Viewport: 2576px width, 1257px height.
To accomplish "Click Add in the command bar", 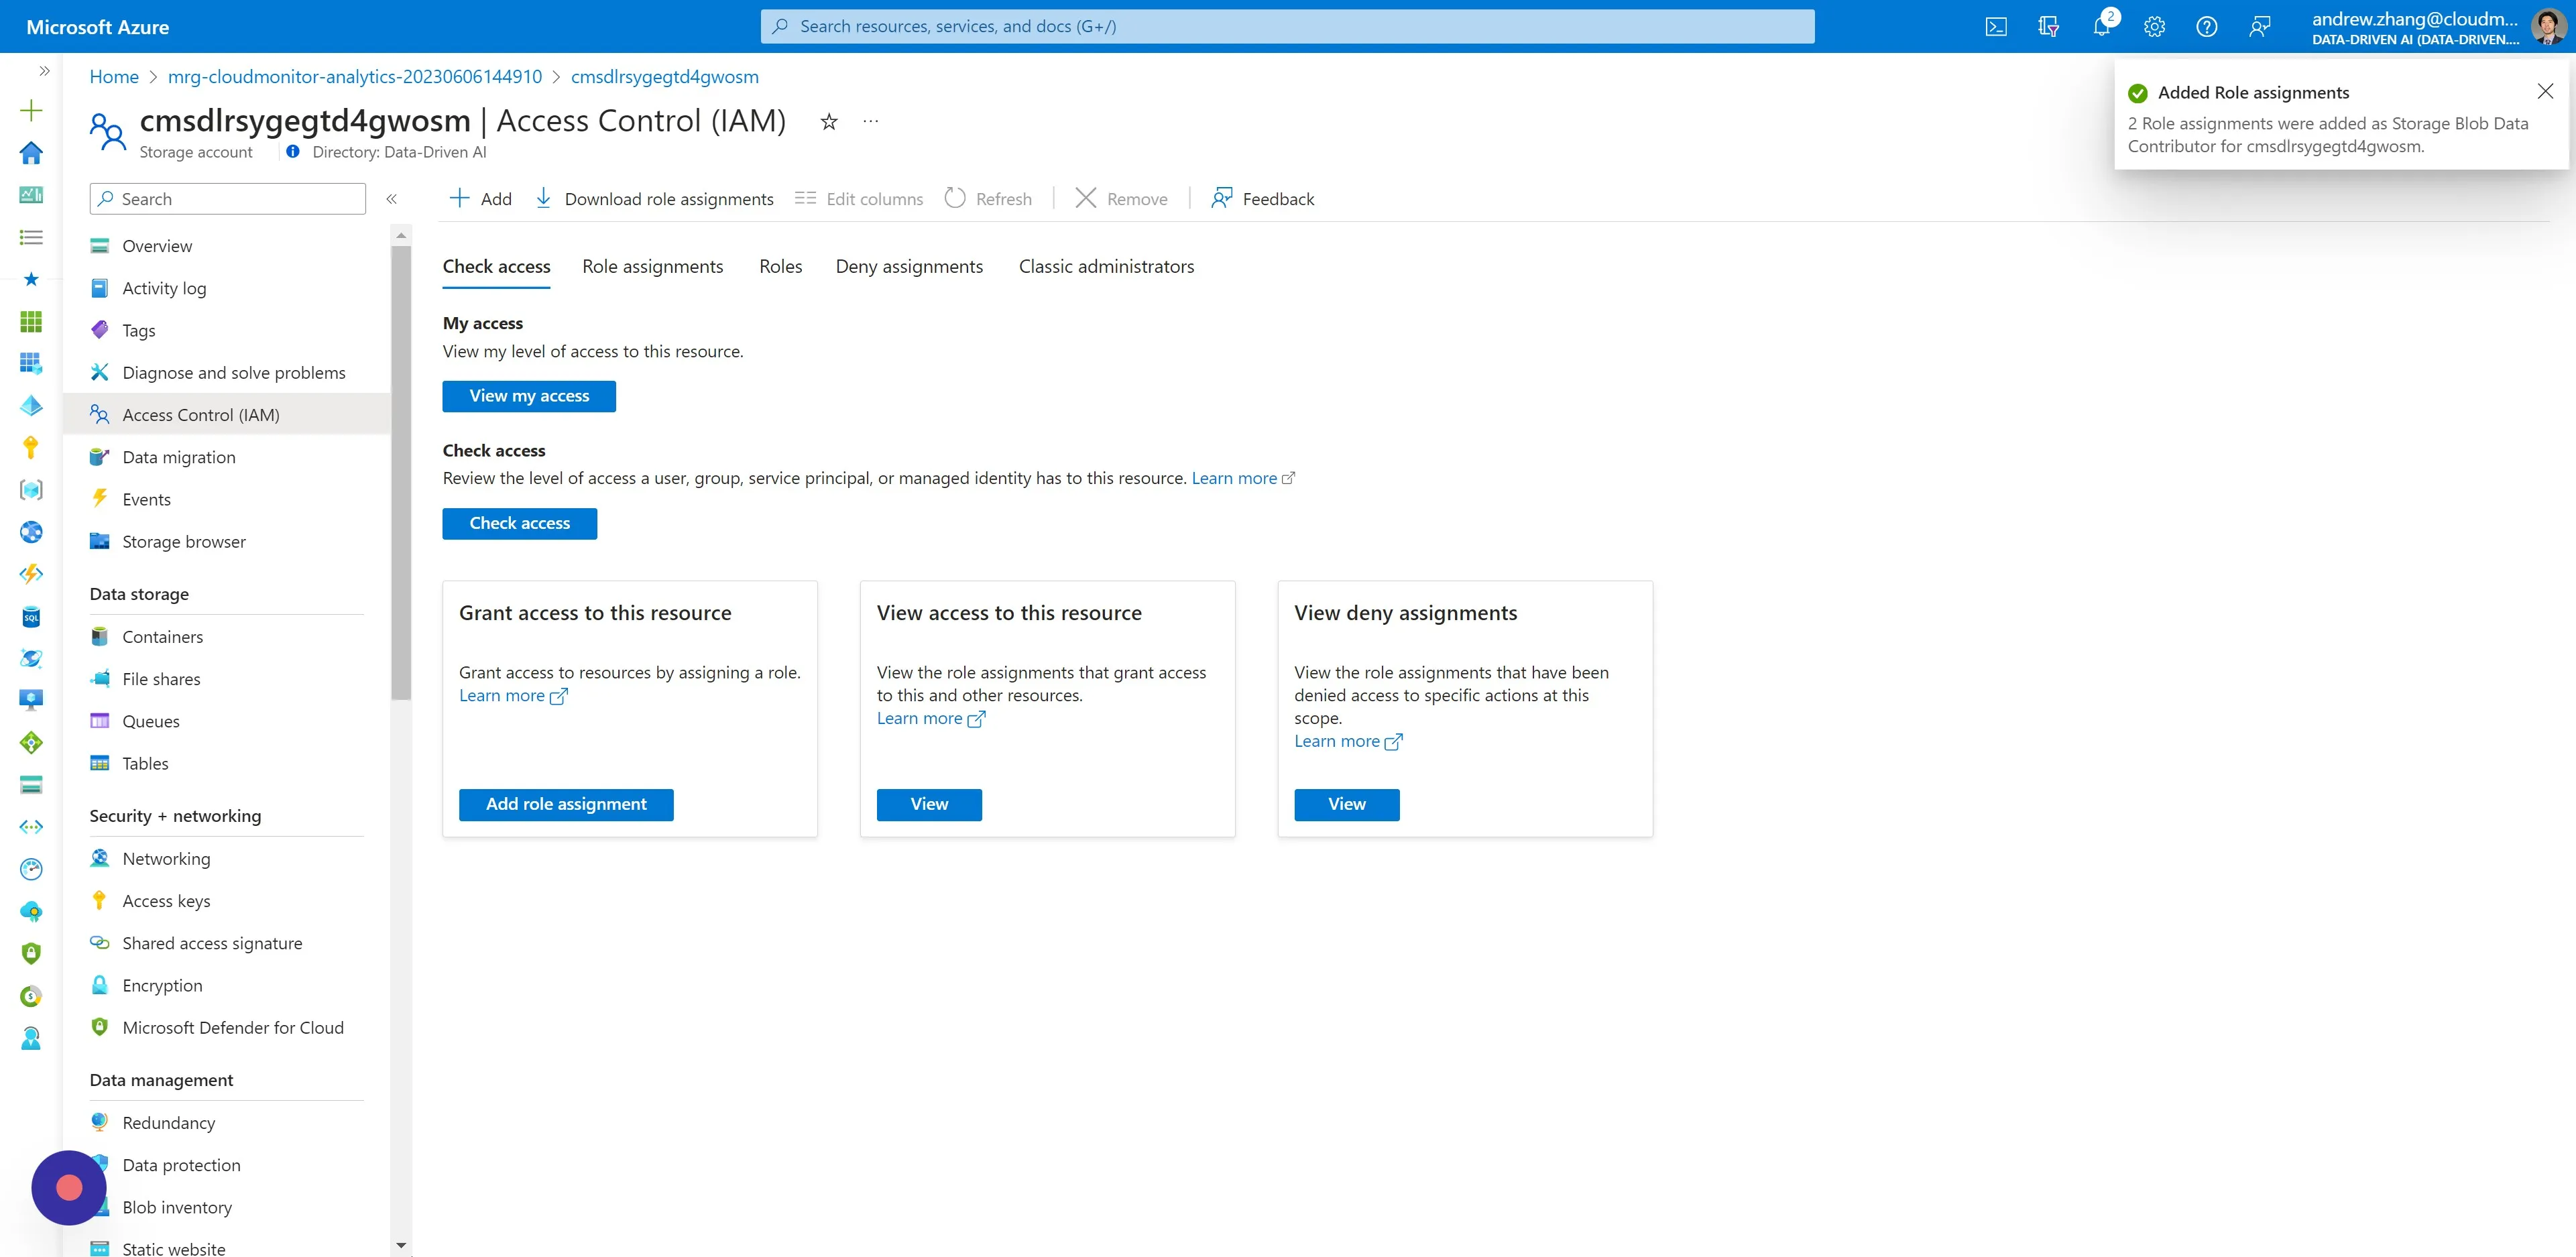I will 481,199.
